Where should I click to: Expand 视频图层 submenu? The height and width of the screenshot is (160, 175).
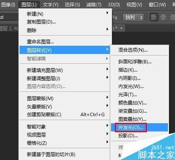point(65,135)
